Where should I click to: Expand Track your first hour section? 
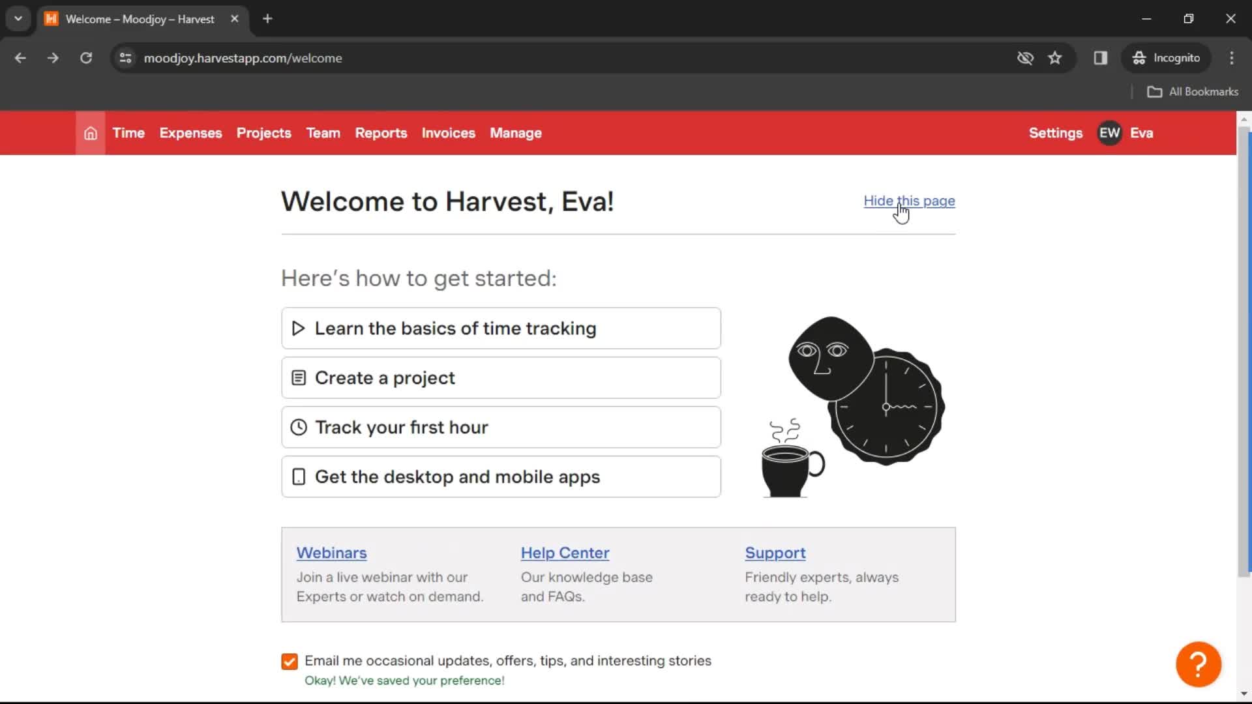[500, 427]
